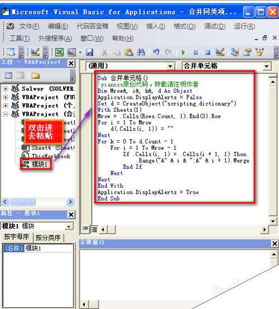The width and height of the screenshot is (279, 309).
Task: Toggle Folders icon in project panel
Action: (x=36, y=75)
